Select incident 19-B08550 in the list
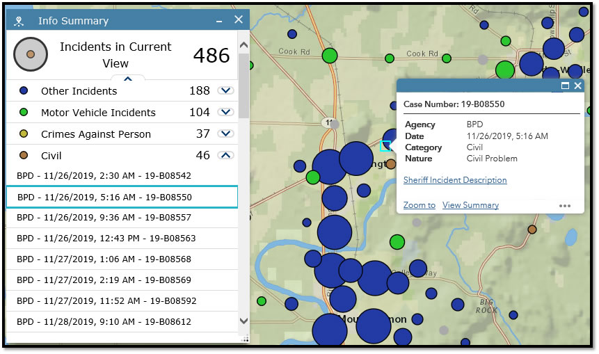 coord(122,197)
